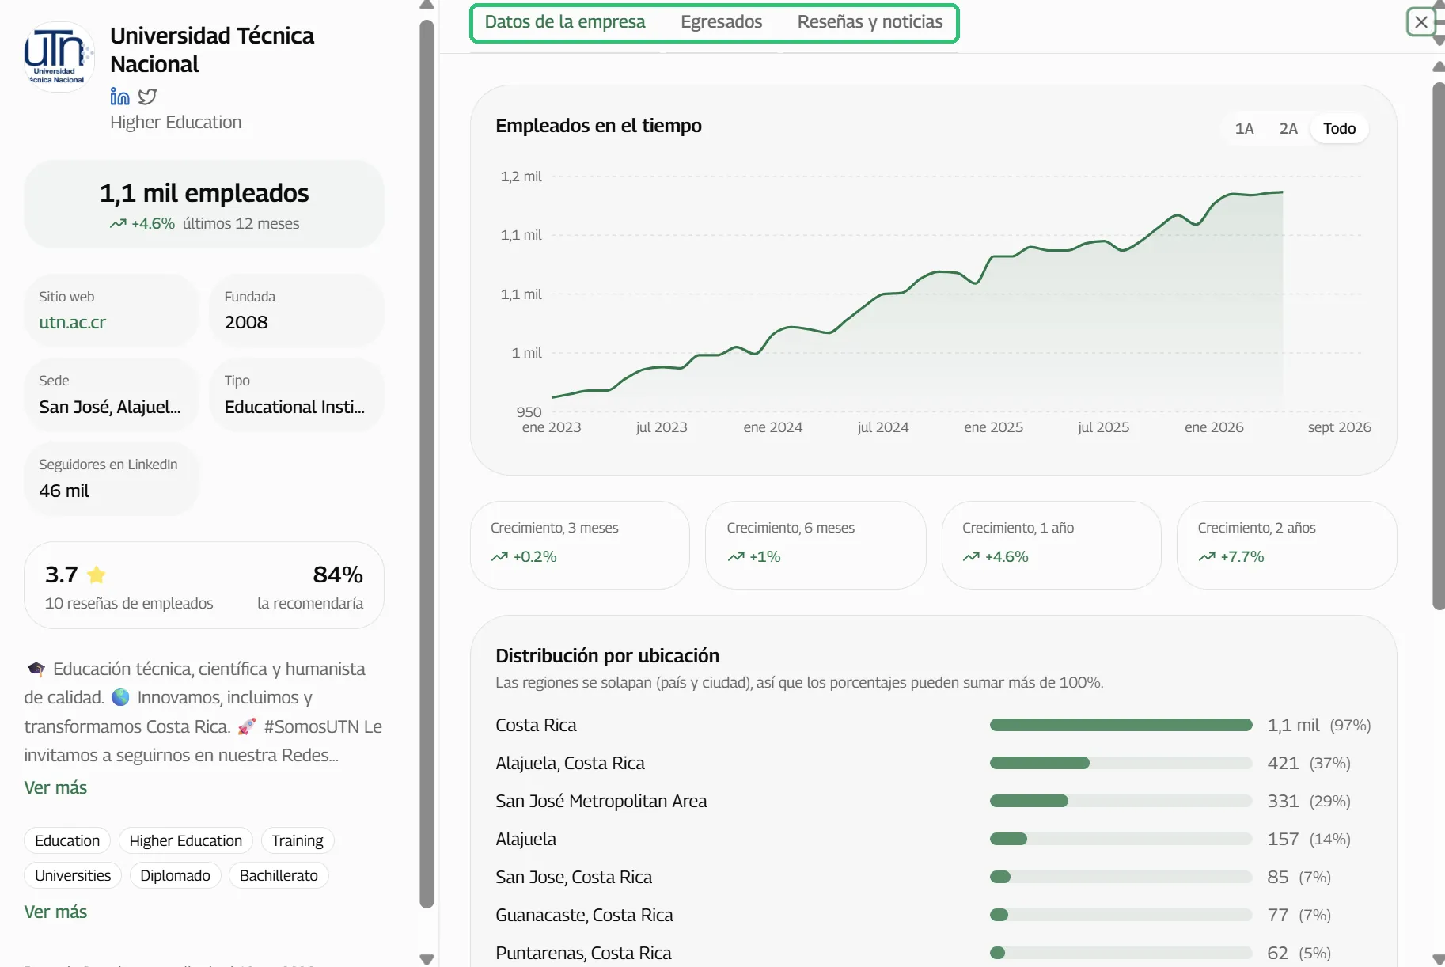Click the Fundada 2008 info card

point(297,310)
